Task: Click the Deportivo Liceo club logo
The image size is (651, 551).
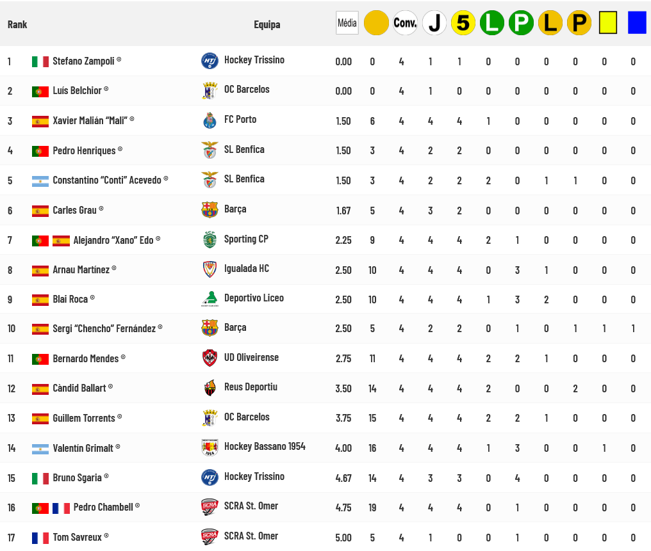Action: pyautogui.click(x=210, y=299)
